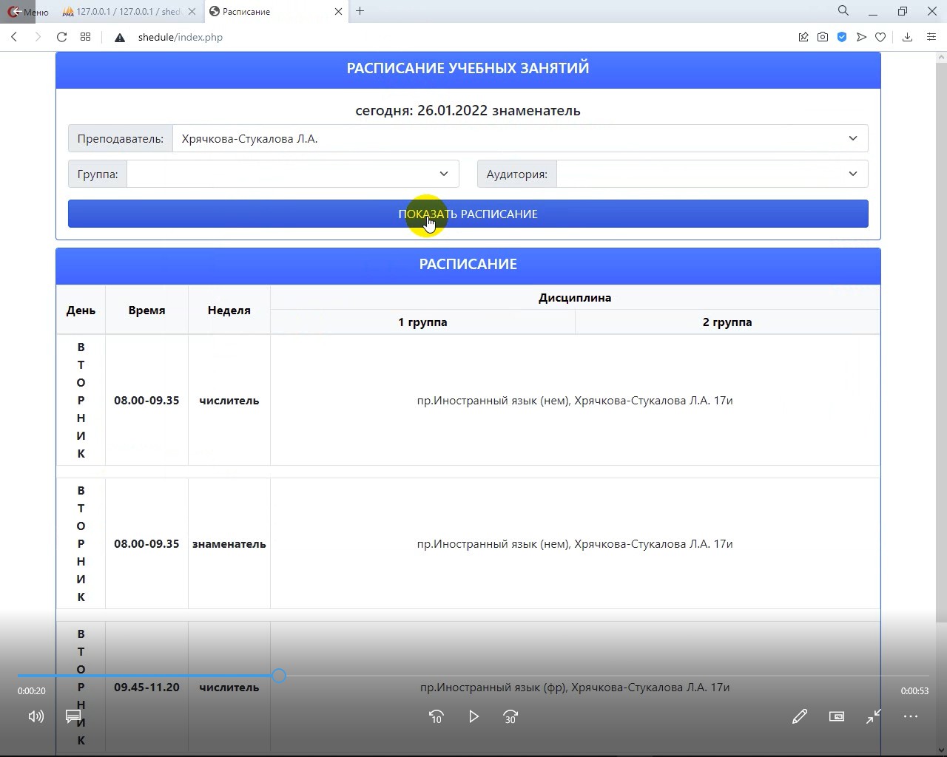The image size is (947, 757).
Task: Click the 'знаменатель' week cell in the table
Action: pos(229,544)
